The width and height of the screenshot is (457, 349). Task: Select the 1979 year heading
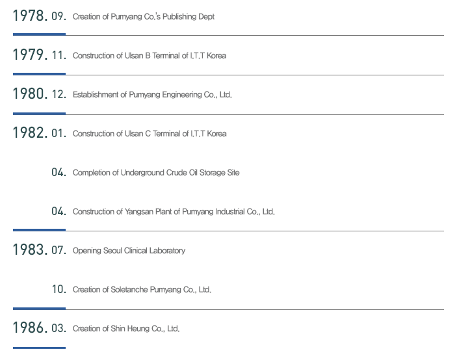click(30, 55)
